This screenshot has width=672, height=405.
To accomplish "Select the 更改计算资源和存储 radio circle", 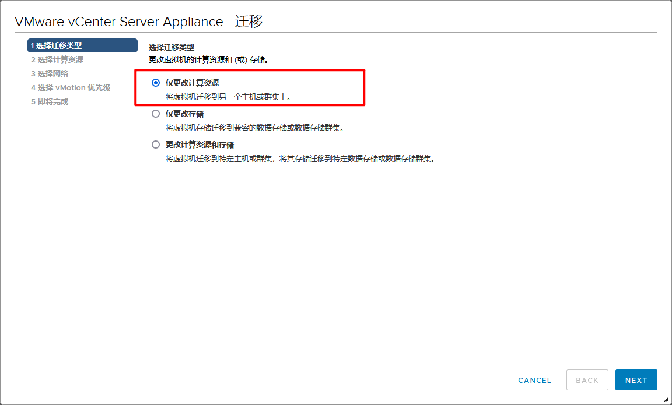I will pos(156,145).
